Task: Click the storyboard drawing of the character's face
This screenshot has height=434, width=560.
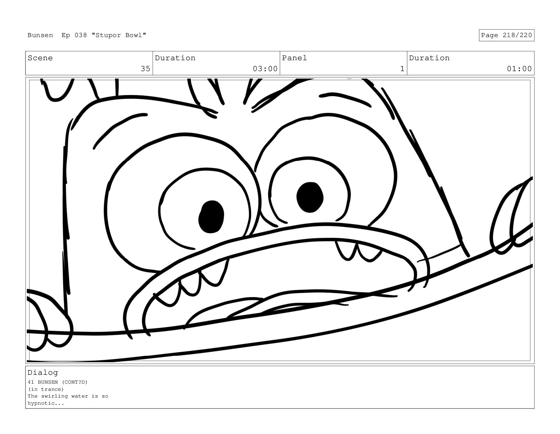Action: [280, 220]
